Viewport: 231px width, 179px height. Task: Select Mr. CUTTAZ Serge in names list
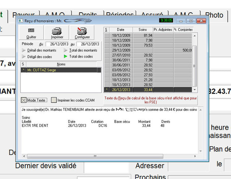click(43, 70)
